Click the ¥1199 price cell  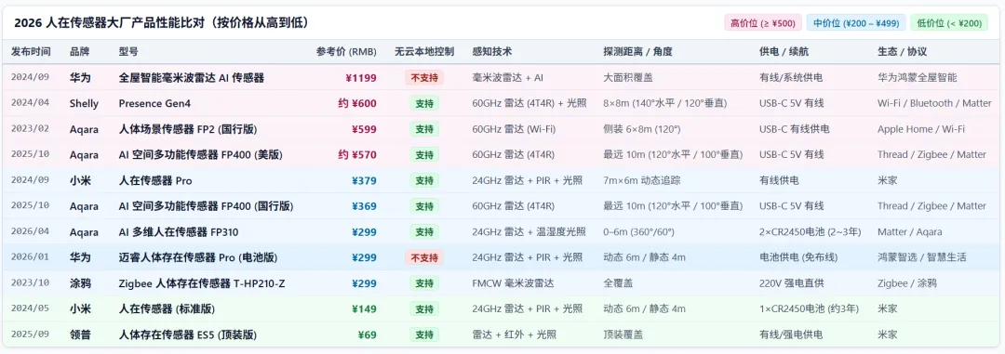tap(361, 78)
